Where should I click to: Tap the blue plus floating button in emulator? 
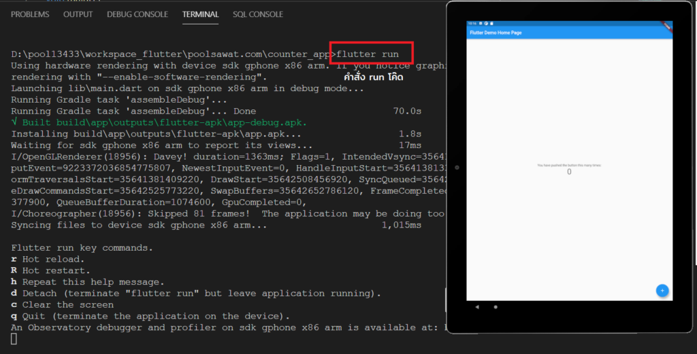click(x=662, y=291)
